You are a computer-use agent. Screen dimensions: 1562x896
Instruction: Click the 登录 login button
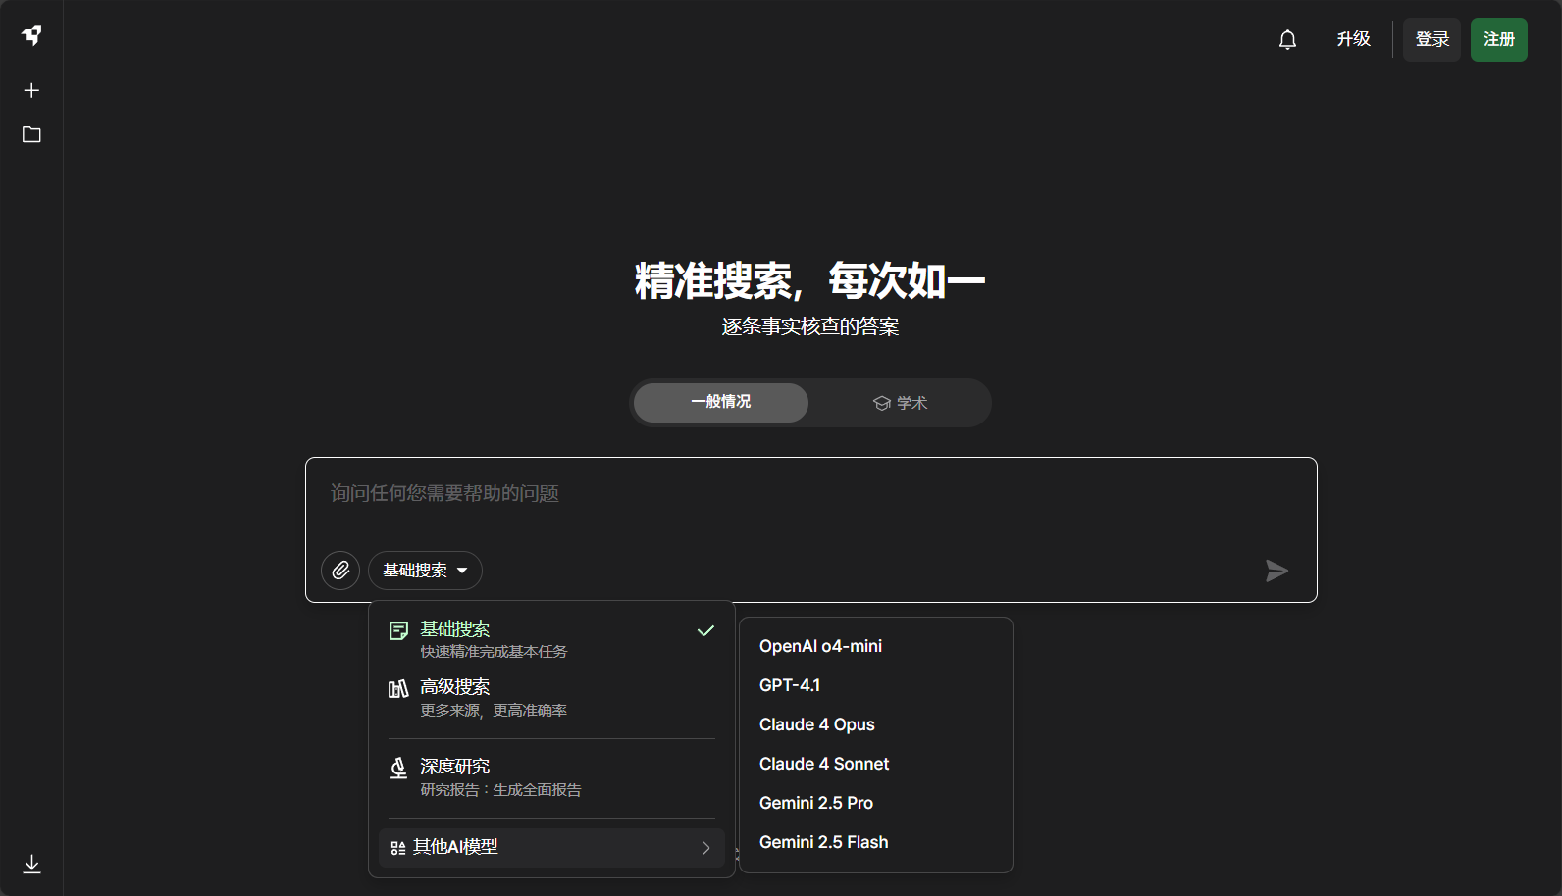coord(1432,39)
